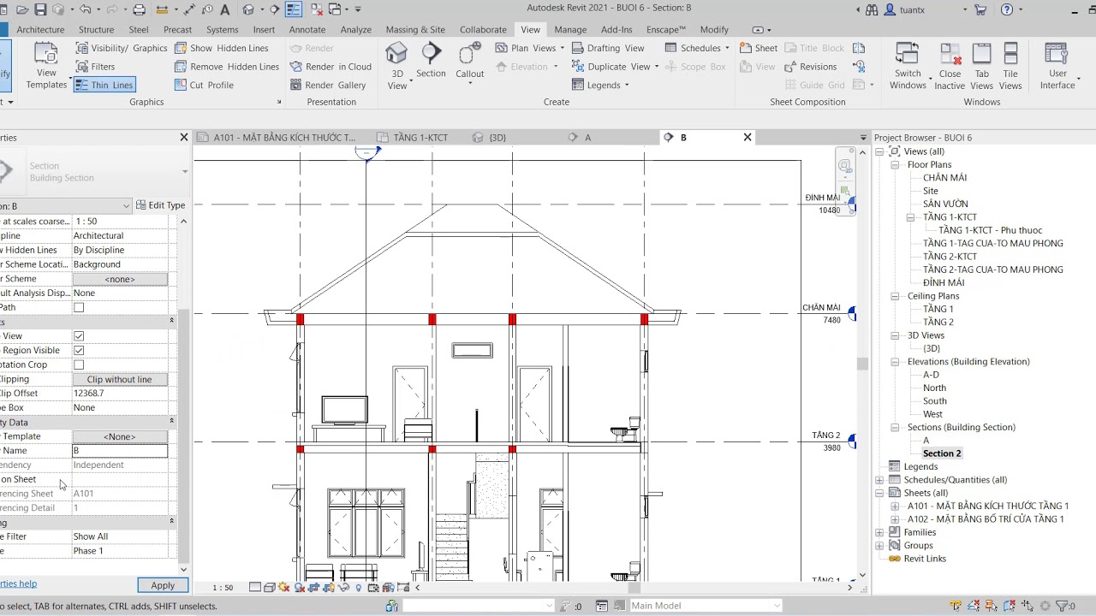Open the help question mark icon

point(1007,9)
